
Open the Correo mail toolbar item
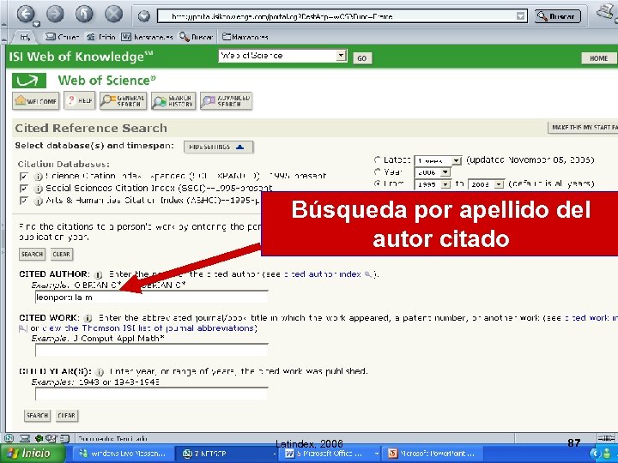62,37
